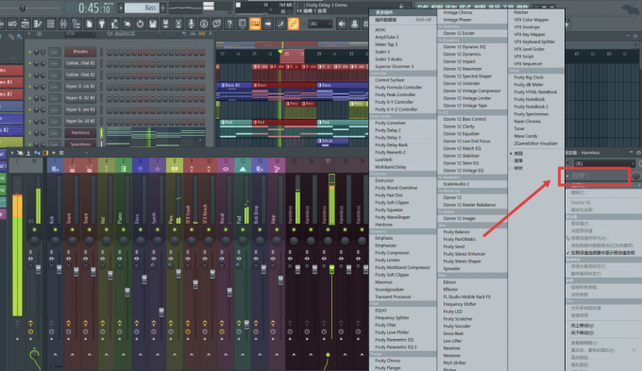Select mixer track 6 bass clef icon

pos(140,169)
